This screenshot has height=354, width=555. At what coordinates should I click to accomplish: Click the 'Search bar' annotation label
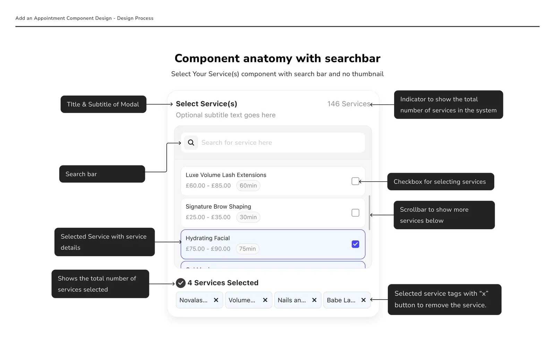(x=102, y=174)
